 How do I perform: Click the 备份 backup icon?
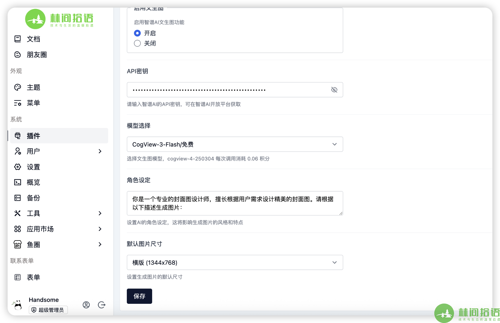(x=17, y=198)
